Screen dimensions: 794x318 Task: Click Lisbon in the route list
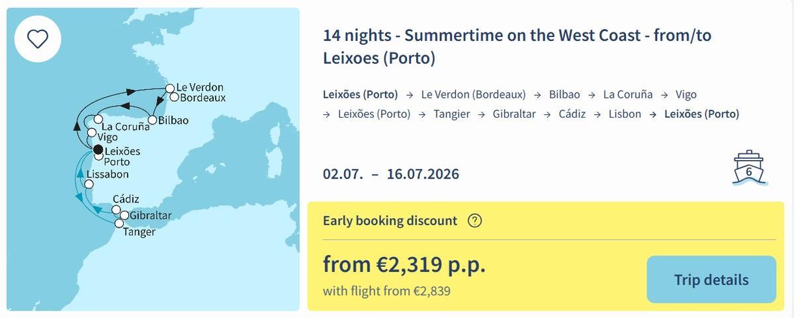625,114
